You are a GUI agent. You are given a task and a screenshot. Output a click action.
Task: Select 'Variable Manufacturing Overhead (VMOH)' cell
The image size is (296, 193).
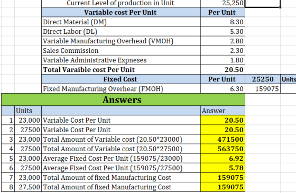coord(121,41)
